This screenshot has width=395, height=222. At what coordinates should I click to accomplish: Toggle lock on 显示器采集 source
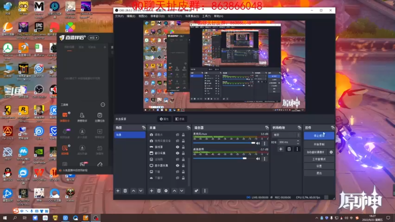coord(183,165)
